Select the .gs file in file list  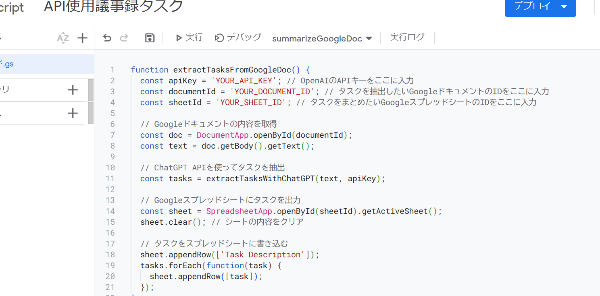point(47,64)
